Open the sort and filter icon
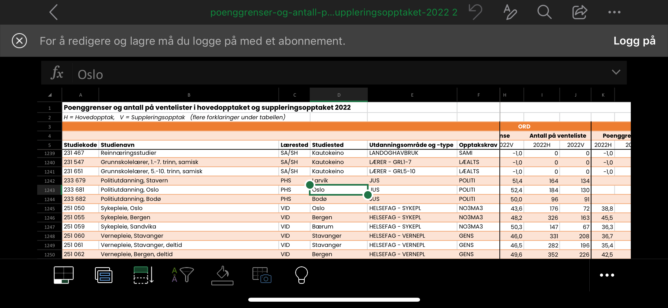This screenshot has height=308, width=668. [183, 275]
